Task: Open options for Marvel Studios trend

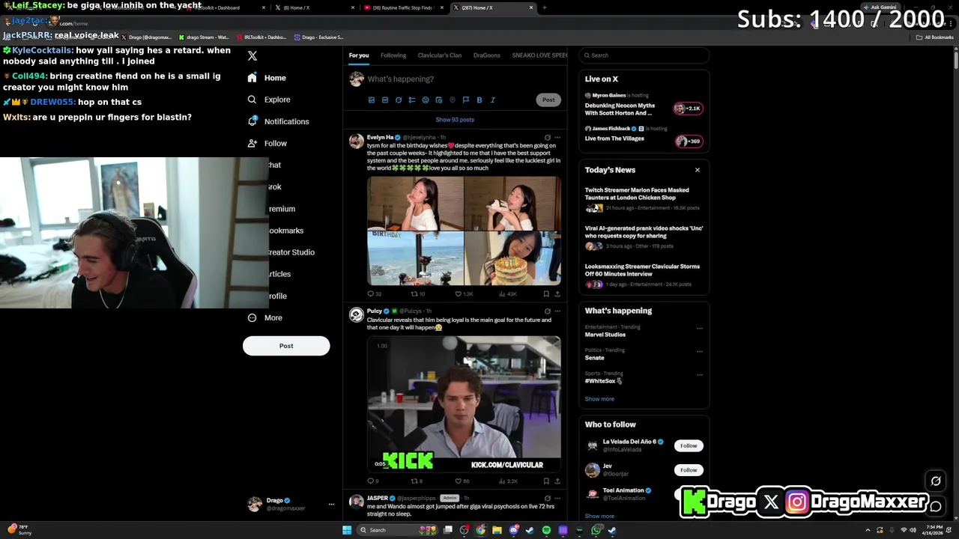Action: pyautogui.click(x=700, y=328)
